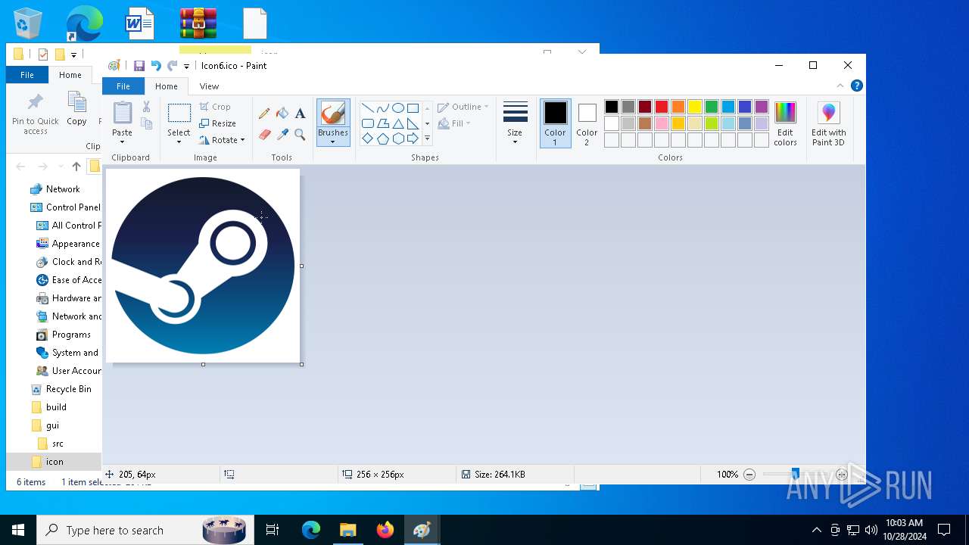This screenshot has width=969, height=545.
Task: Click Edit colors button
Action: click(x=785, y=123)
